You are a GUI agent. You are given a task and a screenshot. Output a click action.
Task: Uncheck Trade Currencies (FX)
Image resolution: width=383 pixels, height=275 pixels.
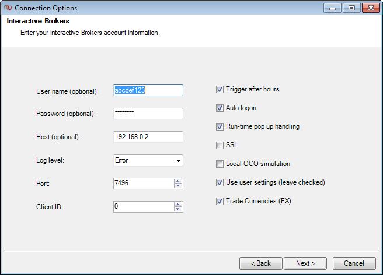(x=220, y=201)
